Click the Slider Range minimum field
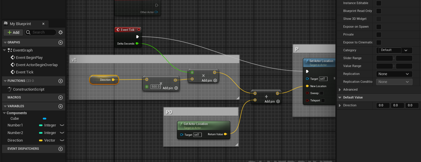Screen dimensions: 421x162 click(385, 58)
